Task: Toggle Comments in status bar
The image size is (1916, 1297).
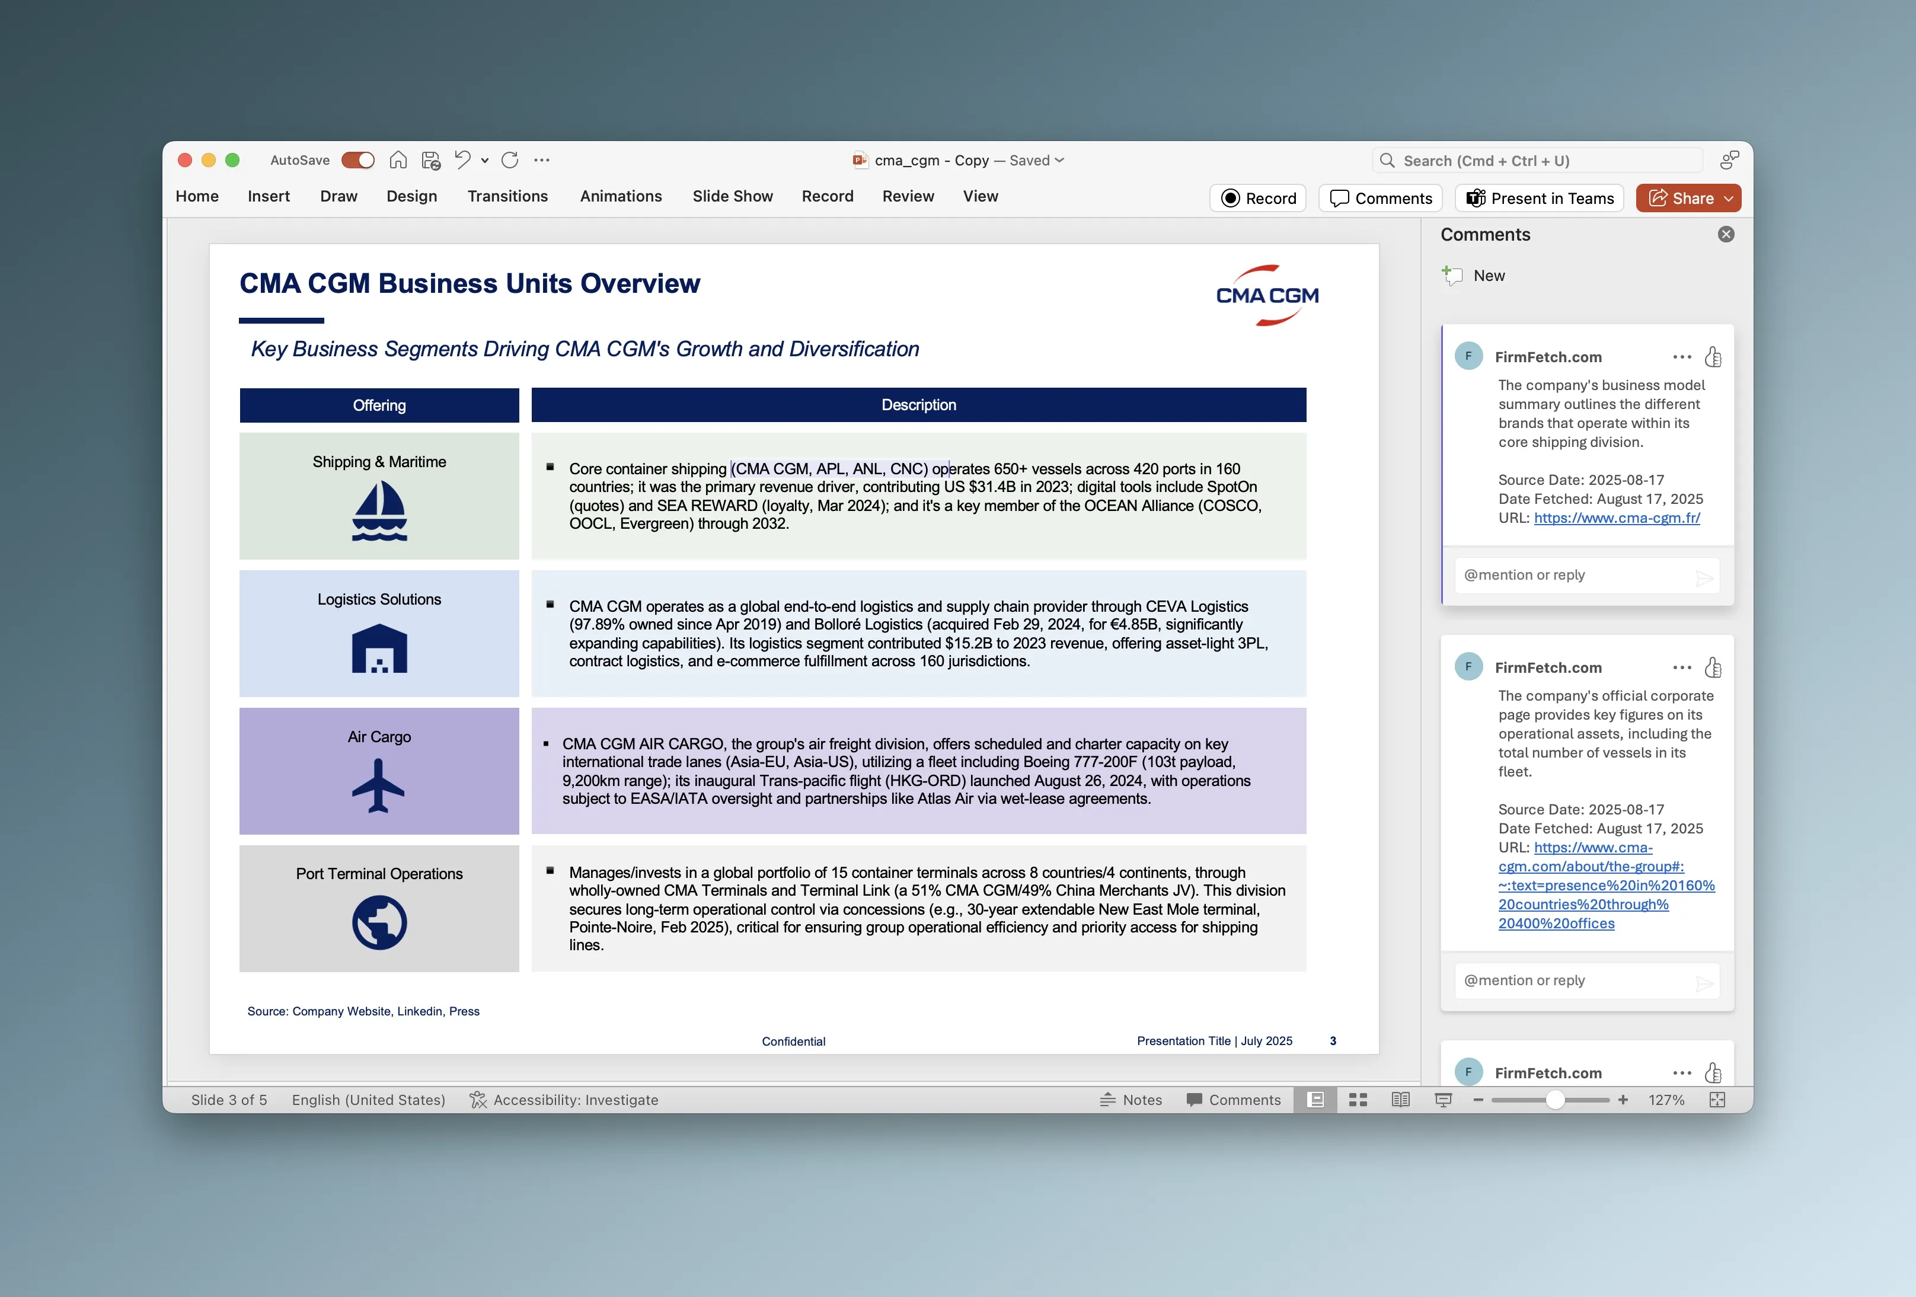Action: tap(1233, 1100)
